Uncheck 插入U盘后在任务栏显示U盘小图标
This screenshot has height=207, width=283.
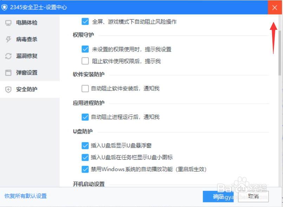[85, 157]
